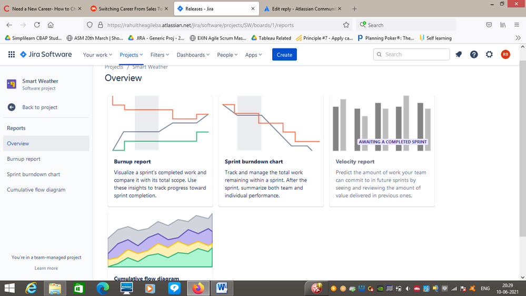Click the Jira Software logo
Screen dimensions: 526x296
[46, 54]
